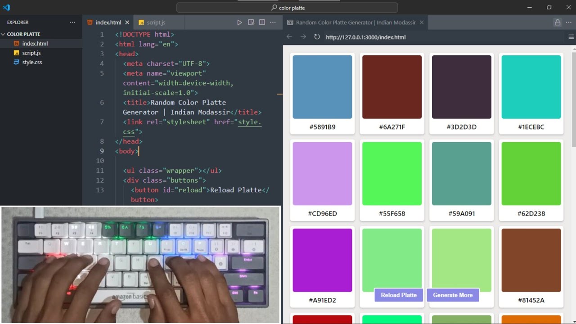The image size is (576, 324).
Task: Open changes preview icon in editor toolbar
Action: click(251, 22)
